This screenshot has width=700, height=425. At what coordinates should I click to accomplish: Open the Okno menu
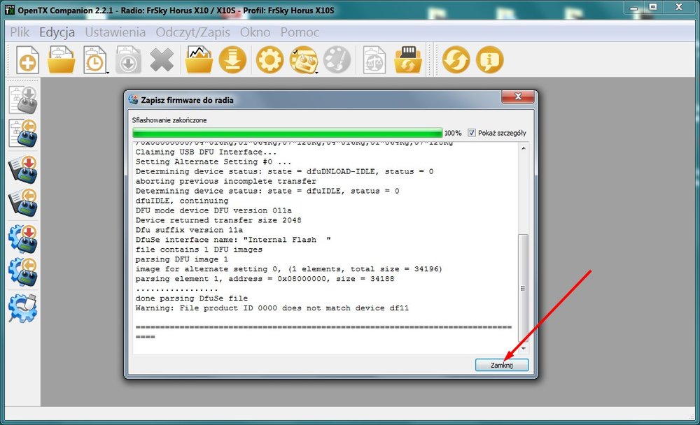pyautogui.click(x=255, y=32)
